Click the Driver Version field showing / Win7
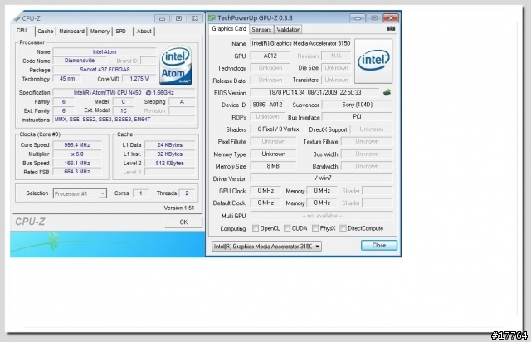Screen dimensions: 531x342 [321, 178]
